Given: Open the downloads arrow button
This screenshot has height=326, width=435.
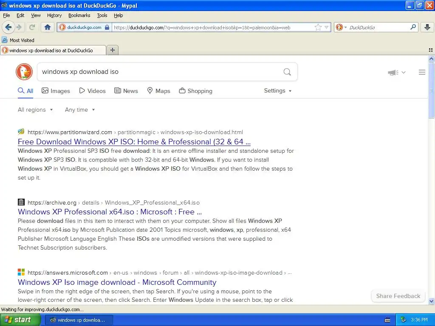Looking at the screenshot, I should point(427,27).
